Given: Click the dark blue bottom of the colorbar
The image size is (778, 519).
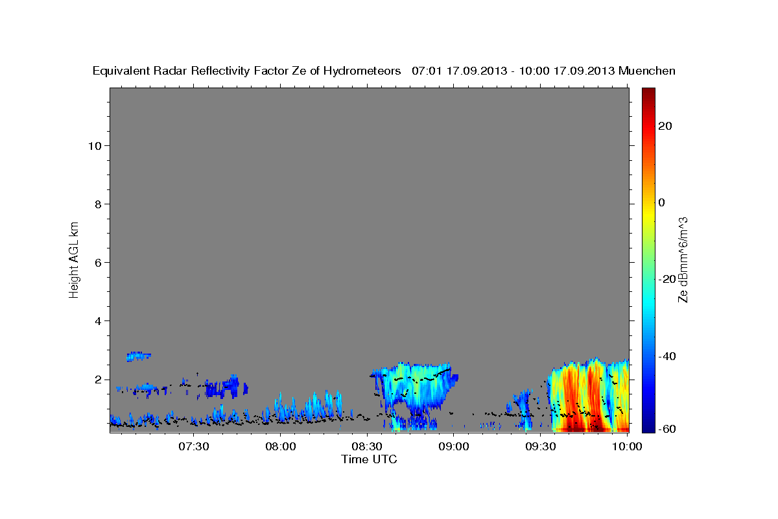Looking at the screenshot, I should tap(647, 427).
